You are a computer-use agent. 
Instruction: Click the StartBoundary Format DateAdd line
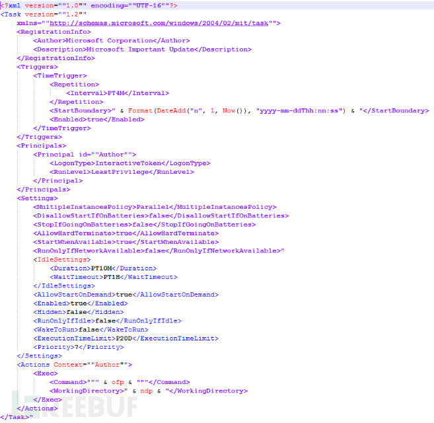[x=239, y=111]
